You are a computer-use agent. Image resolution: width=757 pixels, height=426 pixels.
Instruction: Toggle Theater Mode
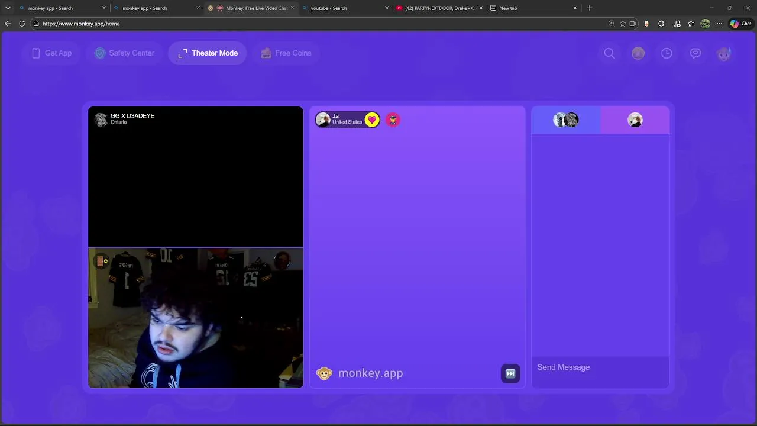click(208, 53)
